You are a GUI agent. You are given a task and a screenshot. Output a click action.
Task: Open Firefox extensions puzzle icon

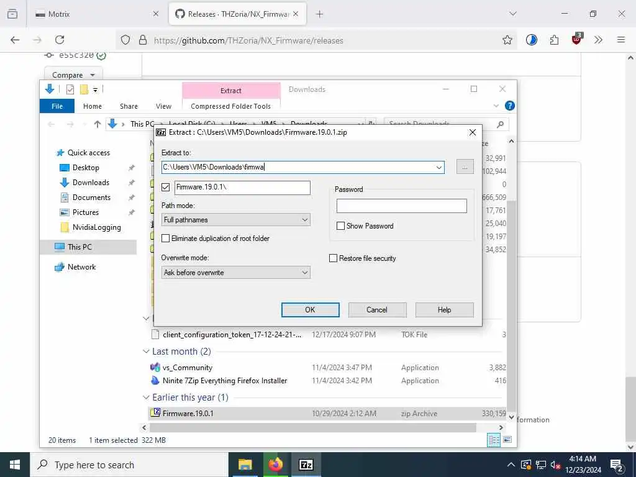(x=554, y=40)
